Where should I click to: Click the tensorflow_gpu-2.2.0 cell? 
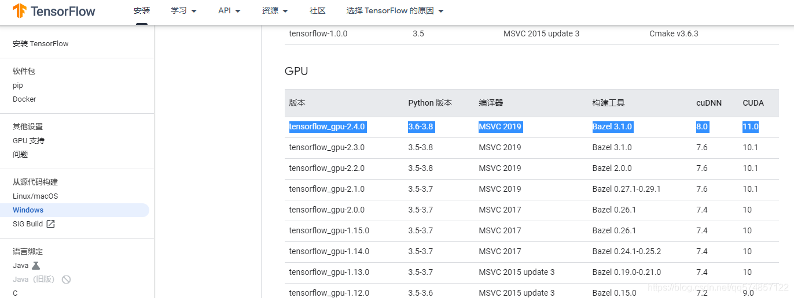click(327, 168)
